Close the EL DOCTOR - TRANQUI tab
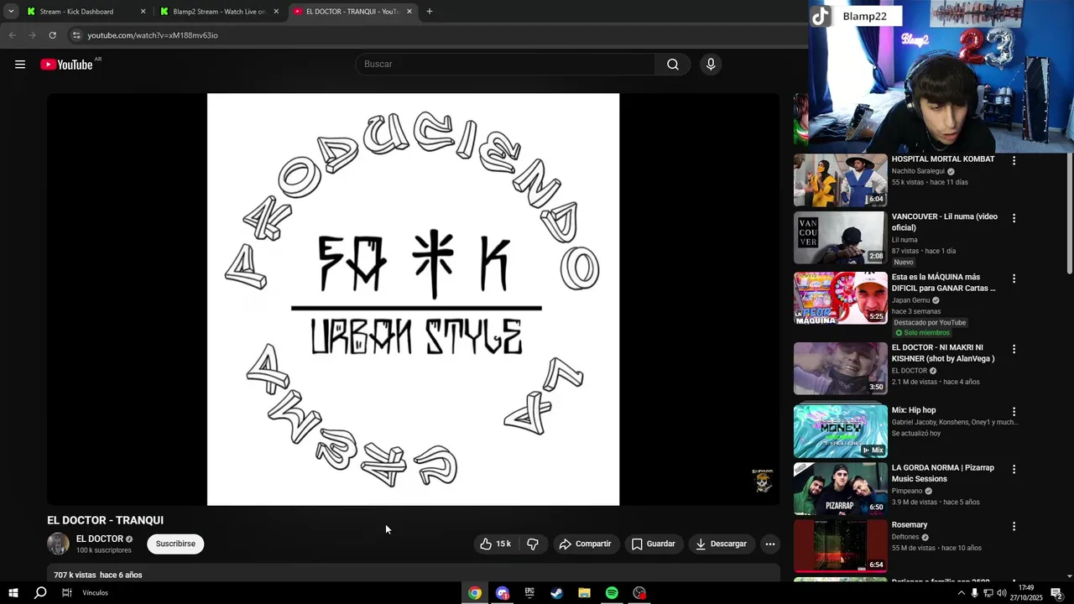Screen dimensions: 1074x604 click(409, 12)
